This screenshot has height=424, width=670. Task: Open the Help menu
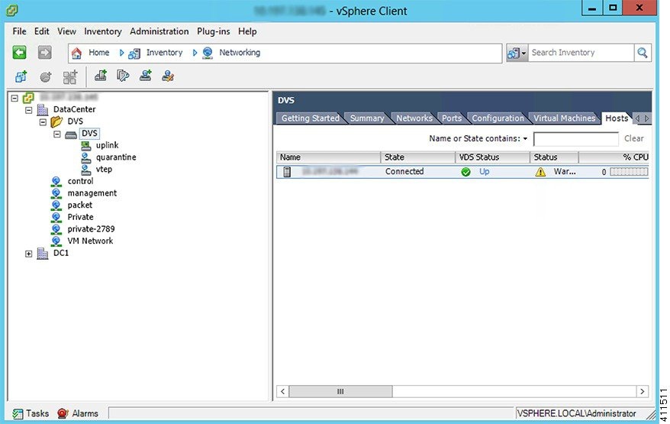[247, 31]
